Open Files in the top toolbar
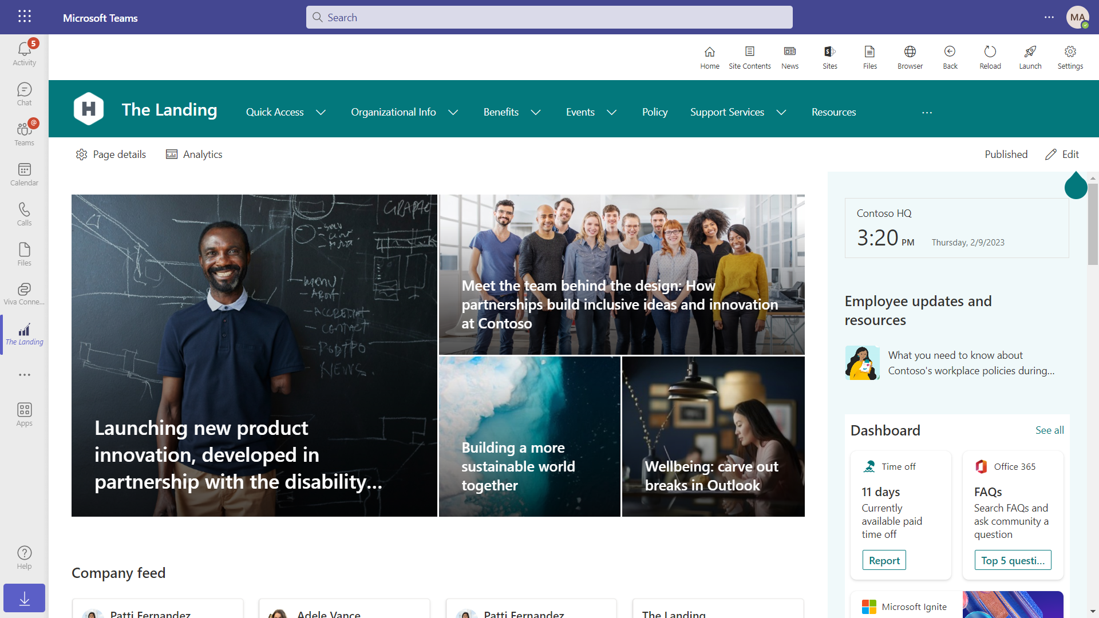The image size is (1099, 618). [x=870, y=58]
